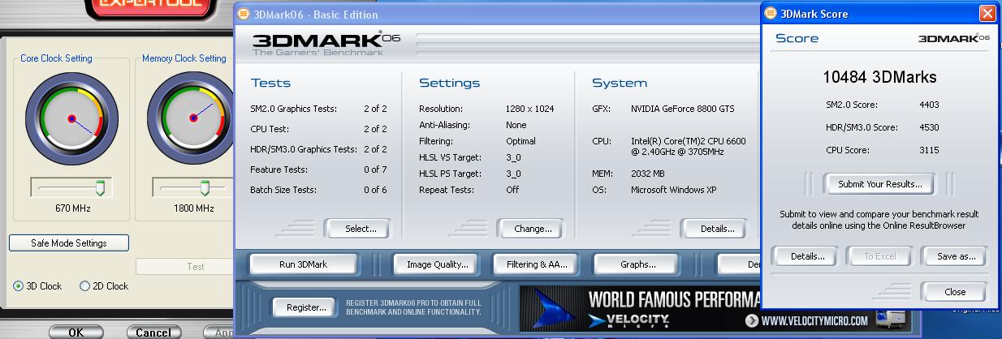Click the Memory Clock gauge dial

(x=192, y=118)
